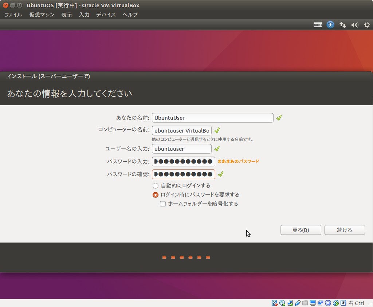Screen dimensions: 373x307
Task: Click the mouse integration status icon
Action: (335, 303)
